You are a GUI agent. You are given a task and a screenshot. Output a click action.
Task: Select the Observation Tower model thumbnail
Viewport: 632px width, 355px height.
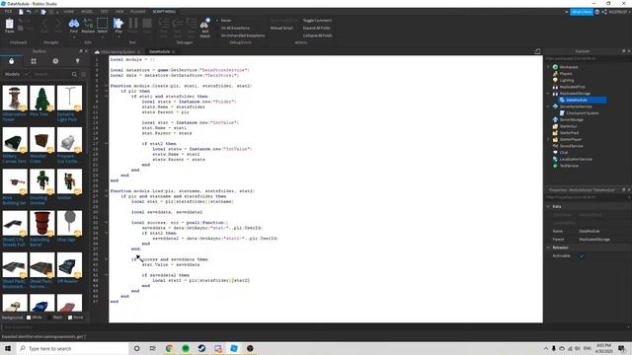click(15, 98)
